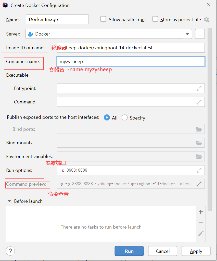
Task: Click the Apply button
Action: [x=196, y=251]
